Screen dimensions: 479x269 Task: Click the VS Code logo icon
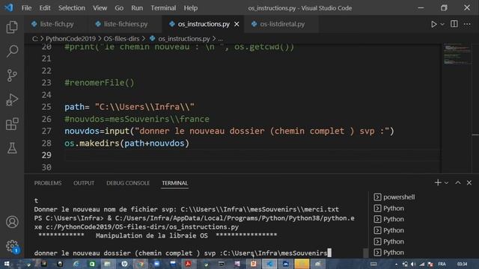click(x=9, y=7)
